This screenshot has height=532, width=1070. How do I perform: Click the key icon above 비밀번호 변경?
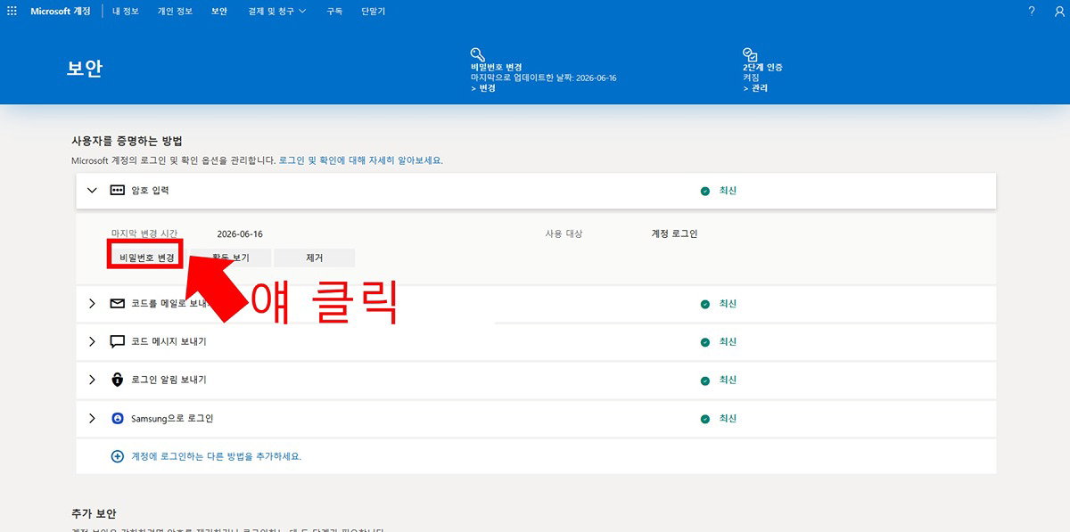477,53
